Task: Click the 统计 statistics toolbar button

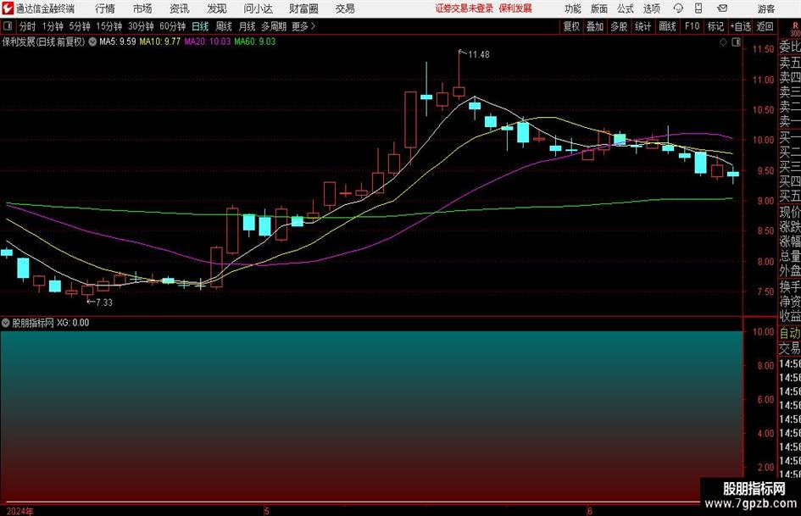Action: 643,26
